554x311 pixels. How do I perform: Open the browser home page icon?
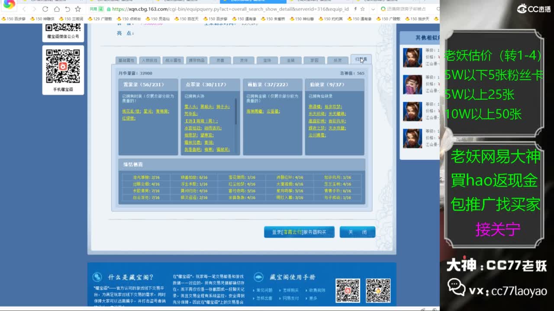point(57,9)
